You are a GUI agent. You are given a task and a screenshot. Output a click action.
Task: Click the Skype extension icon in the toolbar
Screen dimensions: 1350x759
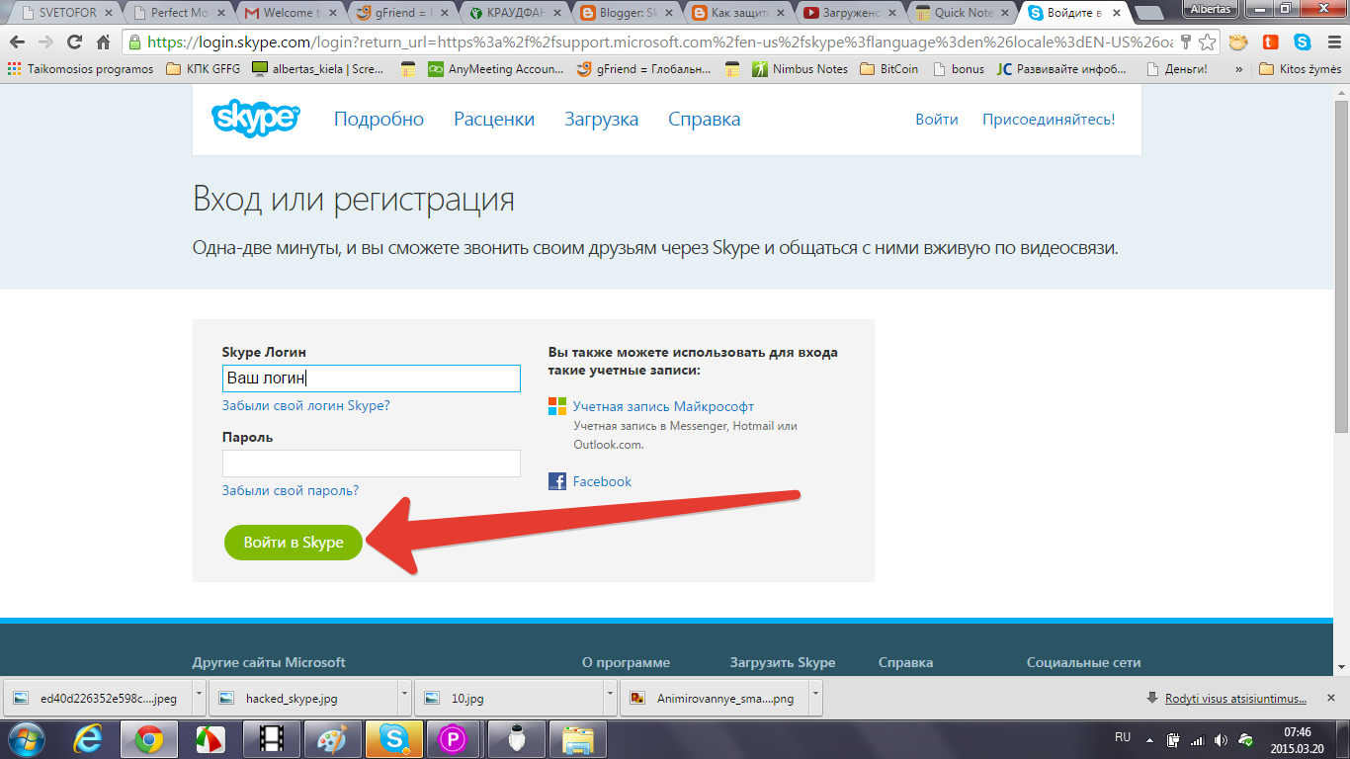coord(1303,42)
